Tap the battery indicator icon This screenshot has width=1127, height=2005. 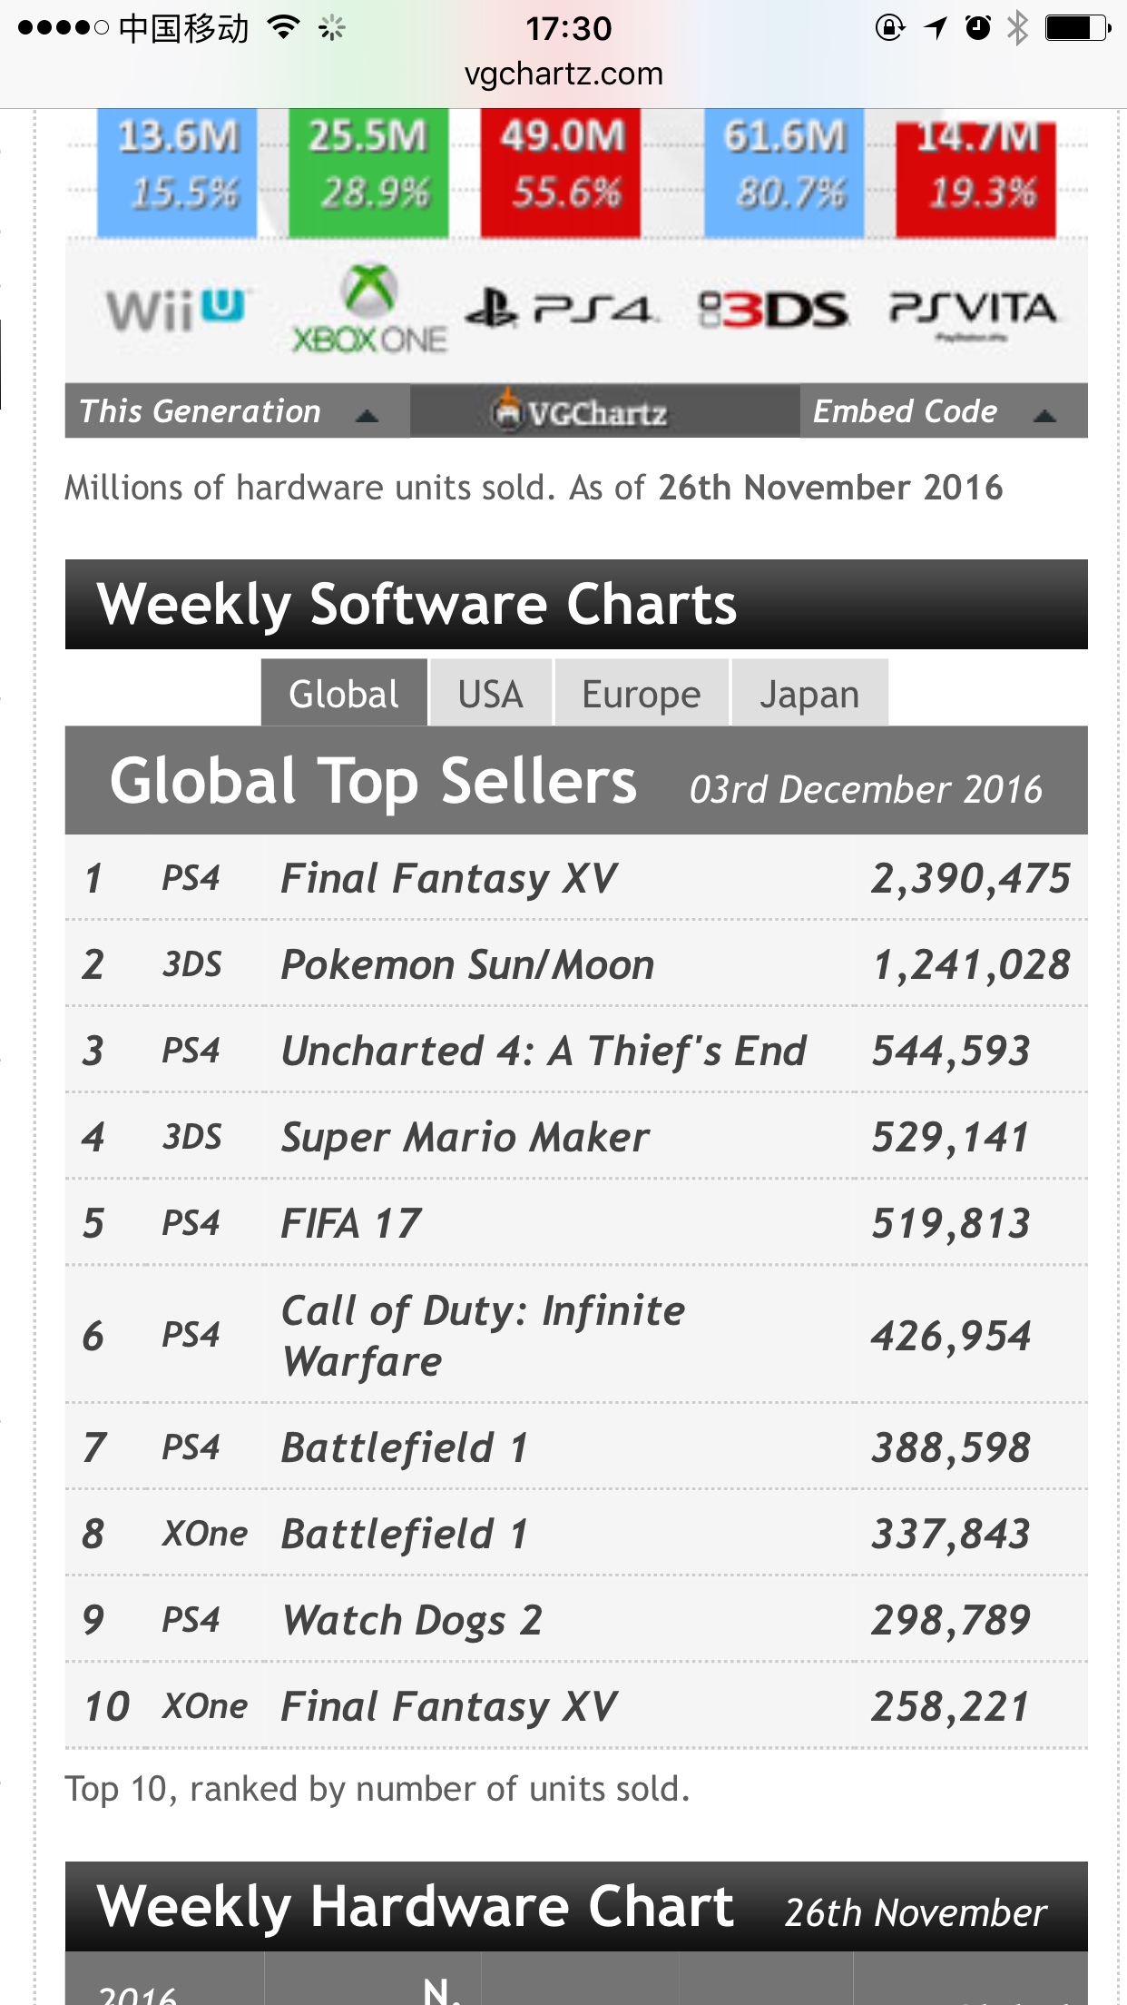(x=1076, y=28)
